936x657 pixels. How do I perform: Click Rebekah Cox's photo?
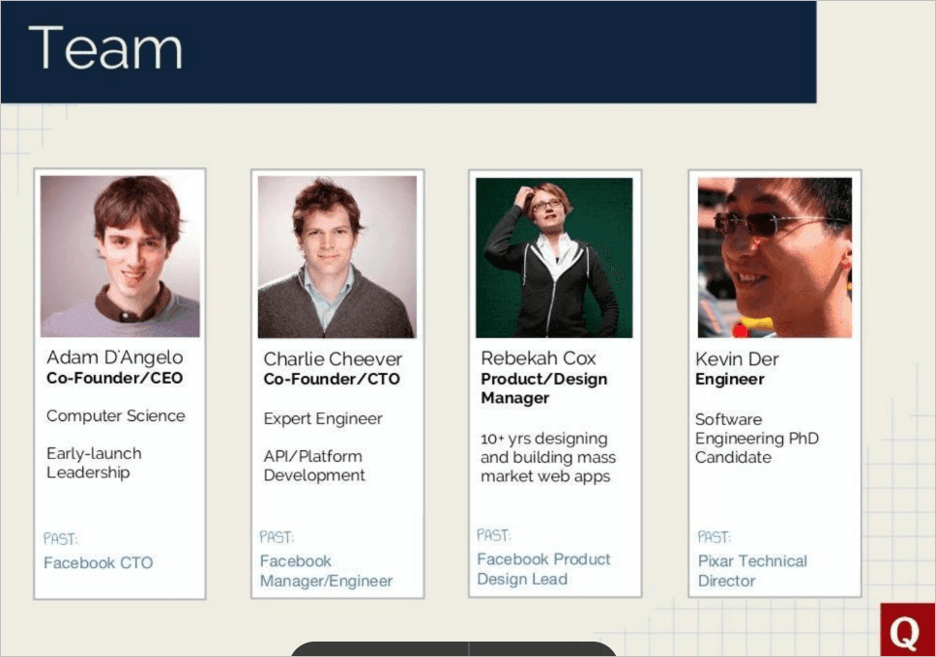tap(554, 257)
